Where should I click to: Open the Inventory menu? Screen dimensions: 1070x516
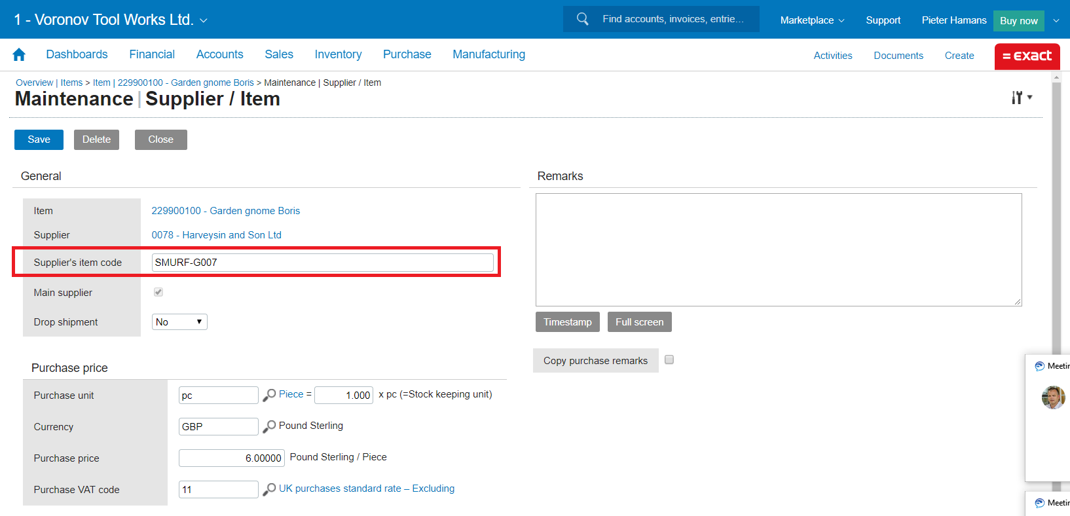tap(338, 54)
